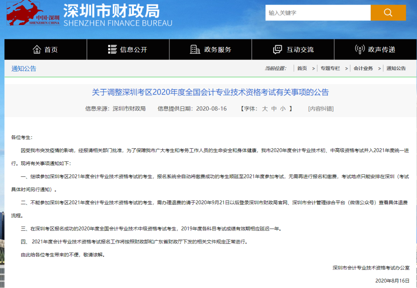The image size is (417, 288).
Task: Set font size to medium (中)
Action: coord(274,108)
